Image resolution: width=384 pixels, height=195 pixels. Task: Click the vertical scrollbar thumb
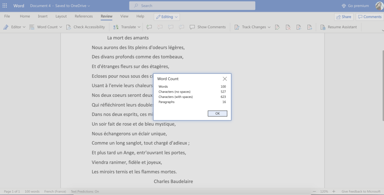click(x=382, y=85)
